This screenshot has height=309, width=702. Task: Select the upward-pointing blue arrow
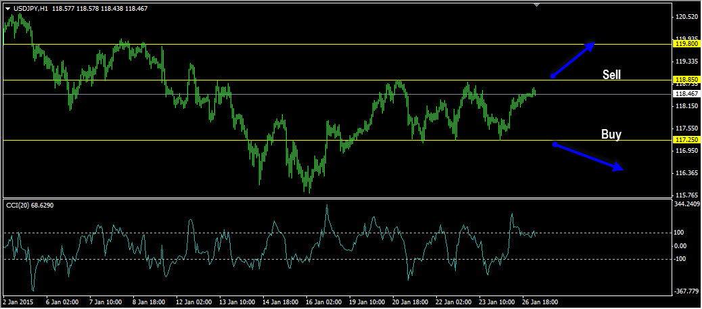tap(574, 60)
